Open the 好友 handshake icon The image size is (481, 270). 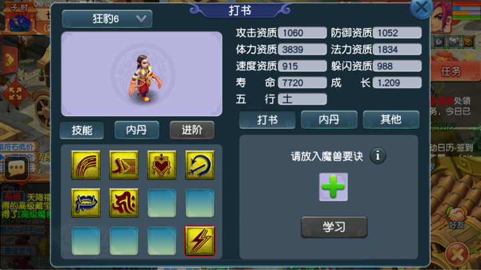[x=456, y=217]
